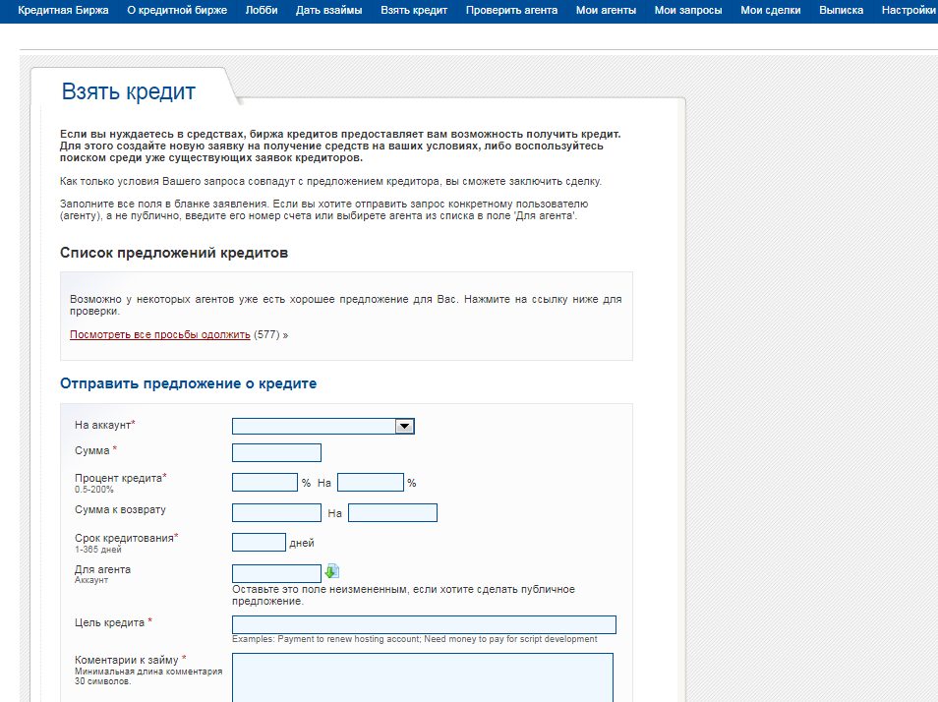938x702 pixels.
Task: Go to Мои запросы
Action: click(688, 10)
